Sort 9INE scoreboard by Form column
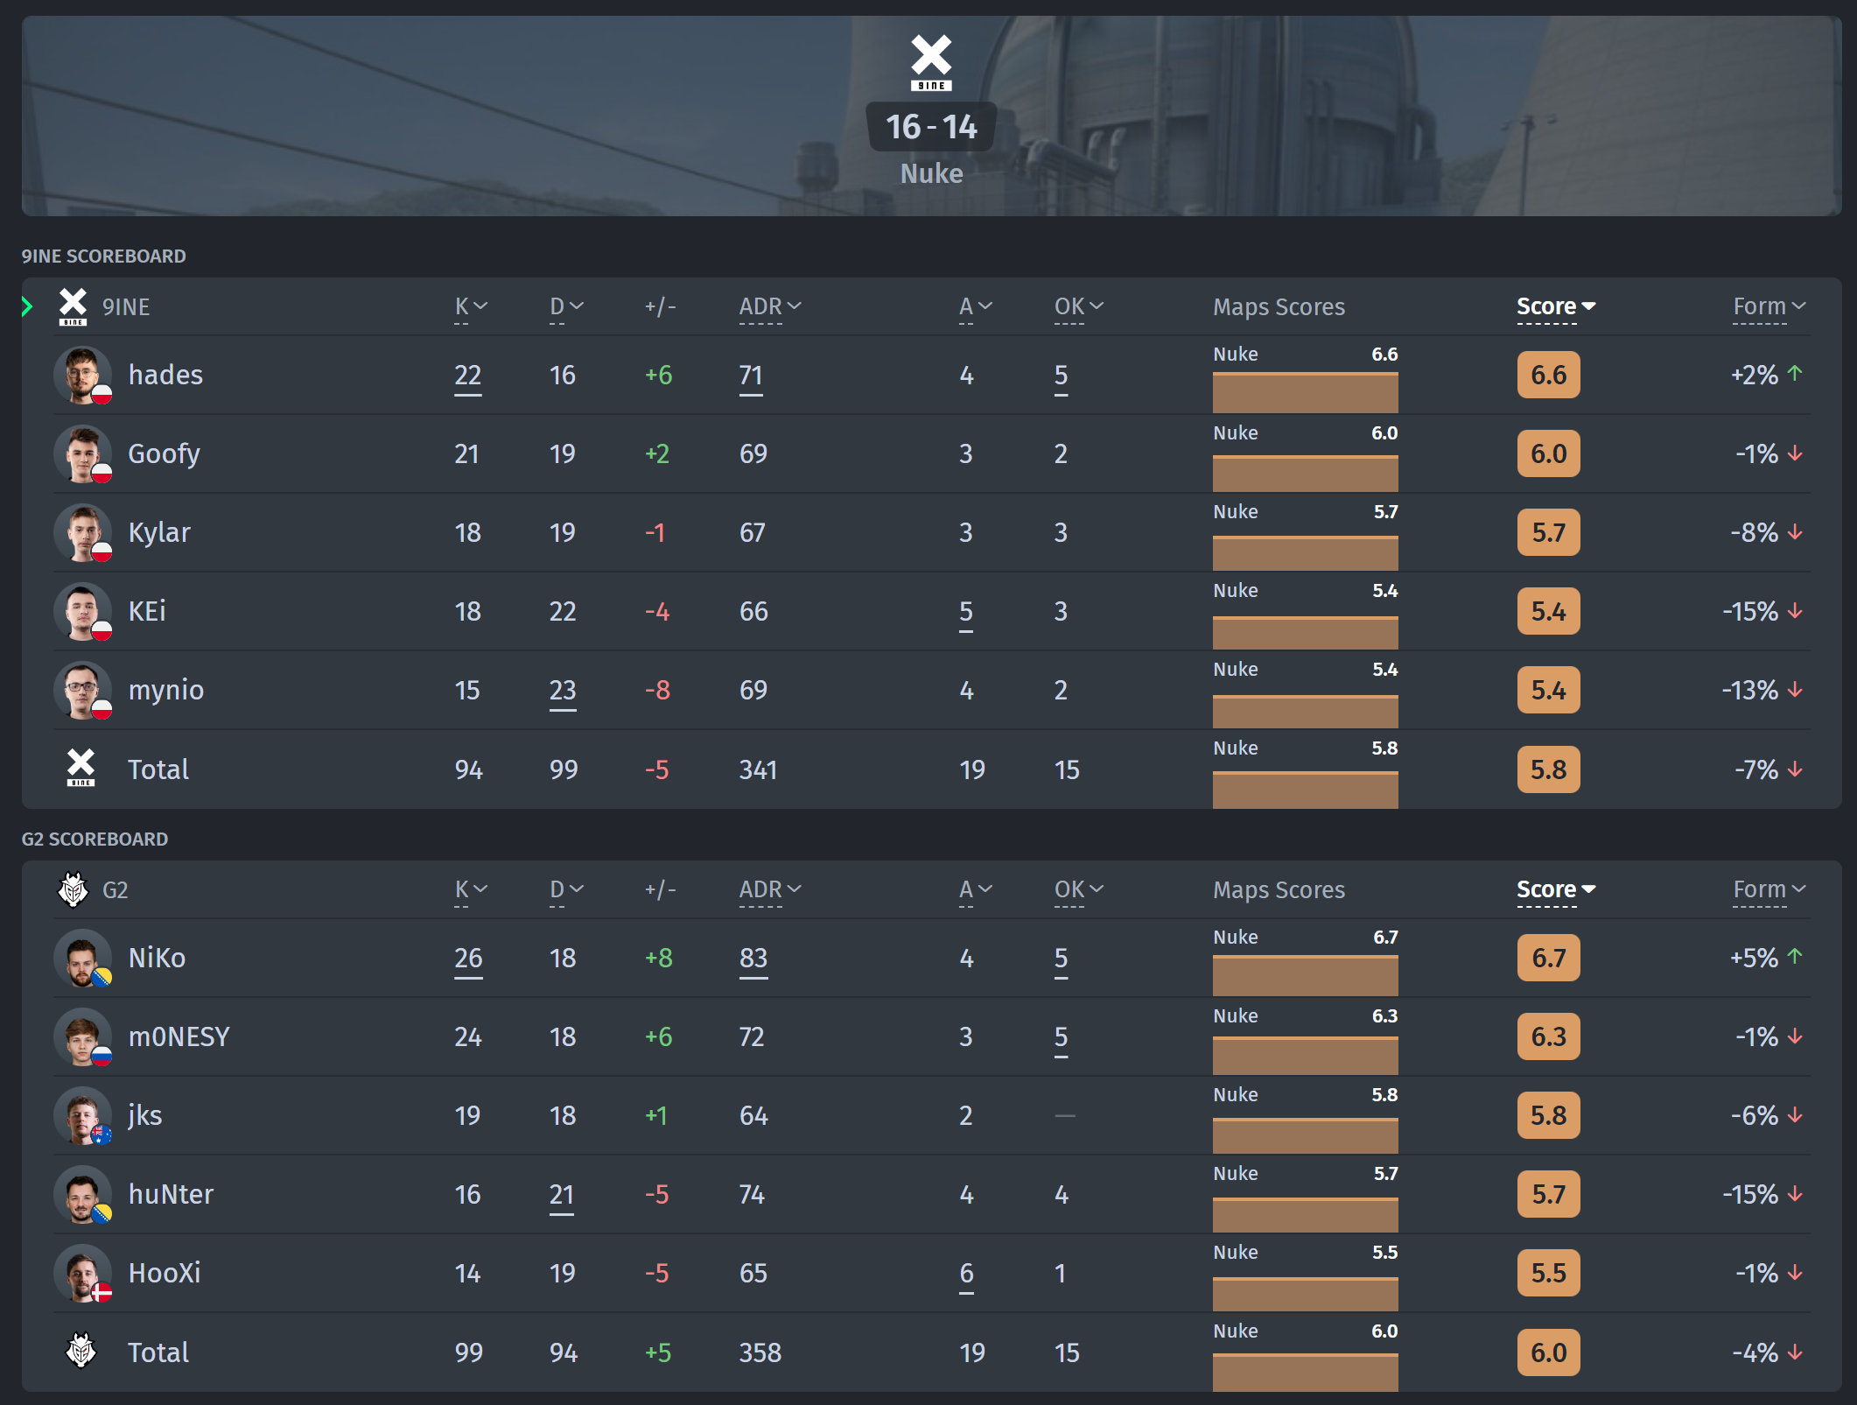 (1769, 307)
